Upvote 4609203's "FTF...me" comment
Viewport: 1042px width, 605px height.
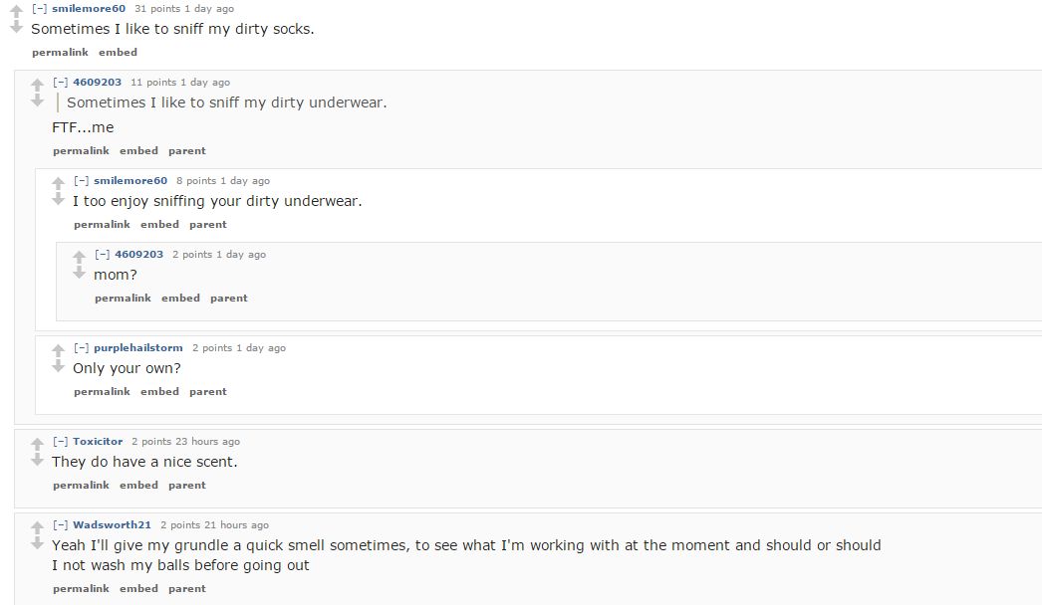click(x=37, y=85)
